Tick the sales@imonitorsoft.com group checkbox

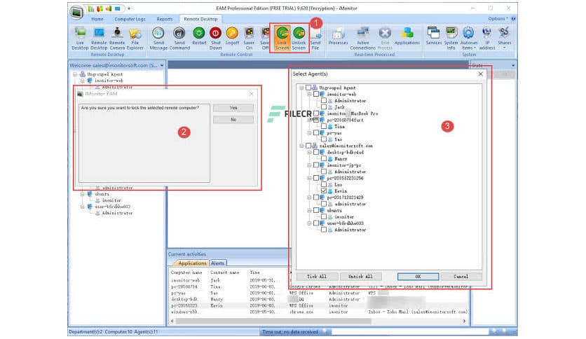pos(308,146)
